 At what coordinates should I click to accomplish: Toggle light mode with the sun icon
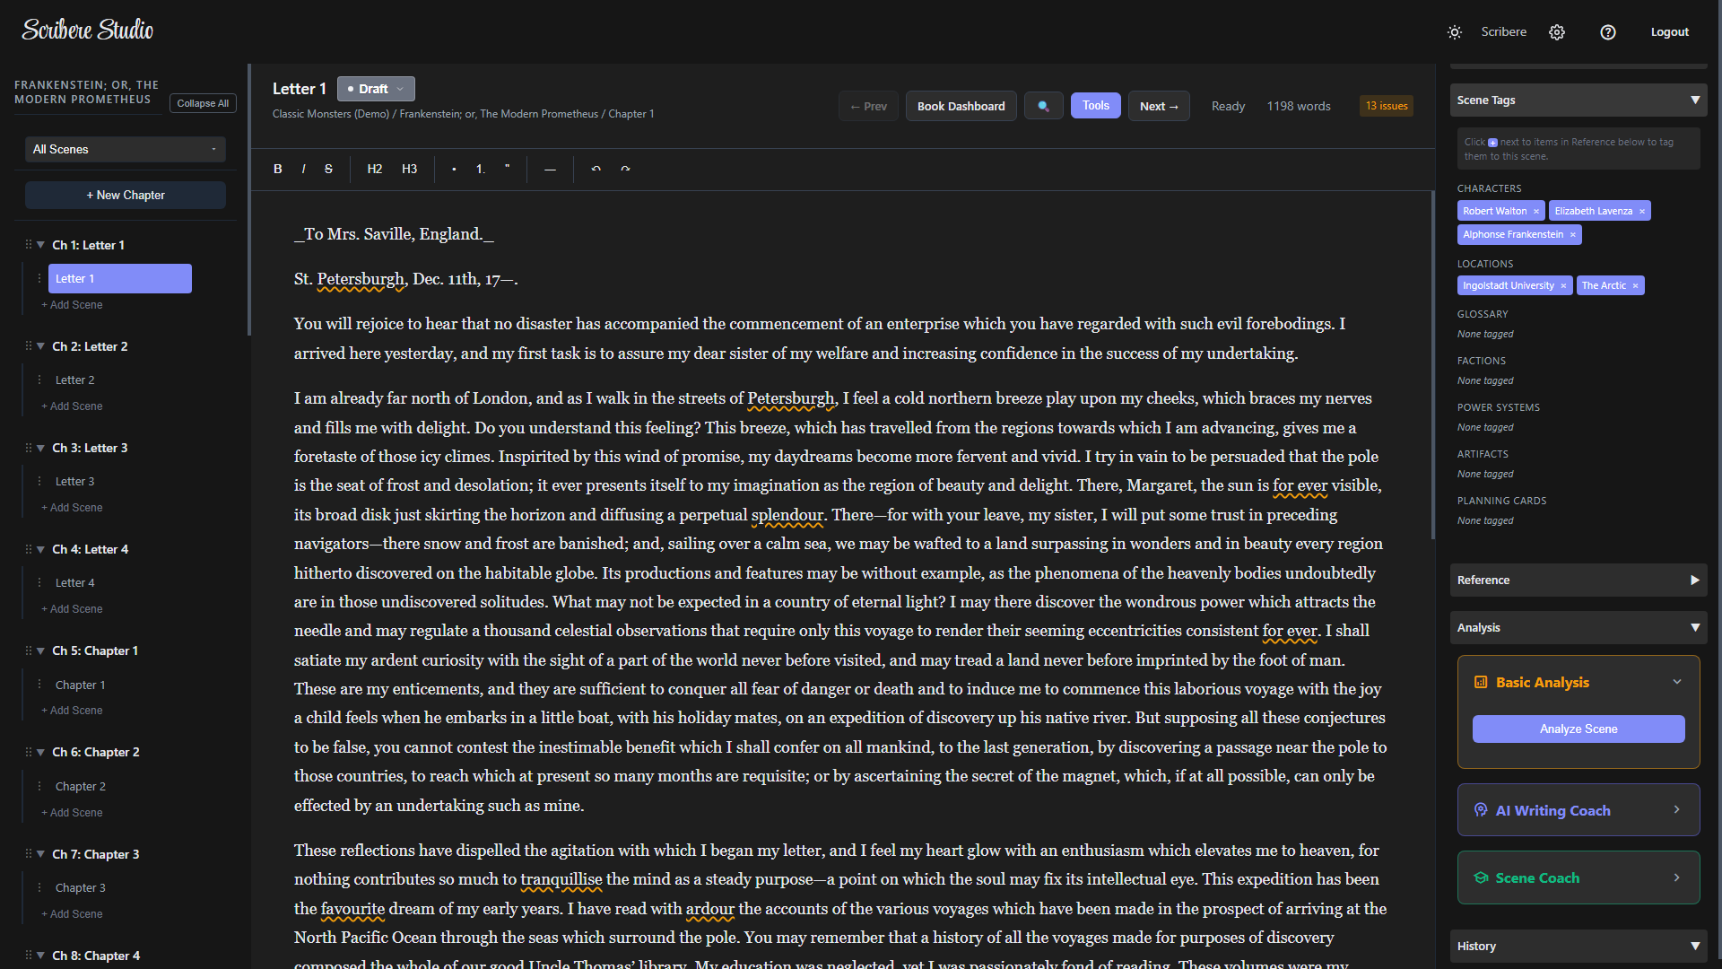[x=1454, y=32]
